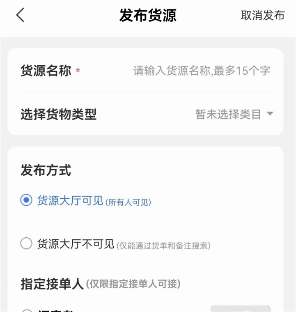Image resolution: width=296 pixels, height=312 pixels.
Task: Click the 发布方式 section heading
Action: point(46,170)
